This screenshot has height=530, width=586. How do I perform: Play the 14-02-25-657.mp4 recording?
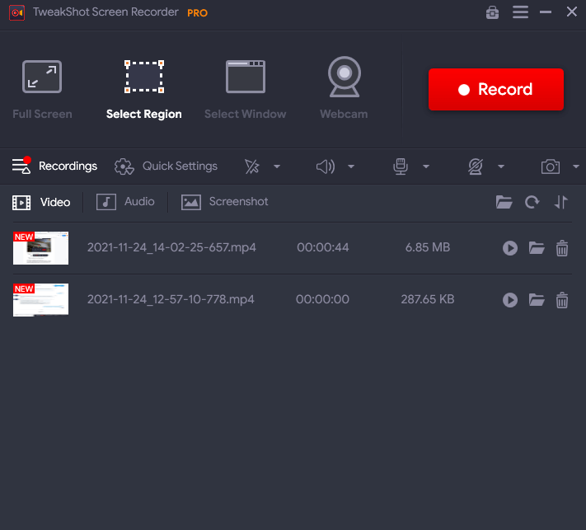[510, 248]
